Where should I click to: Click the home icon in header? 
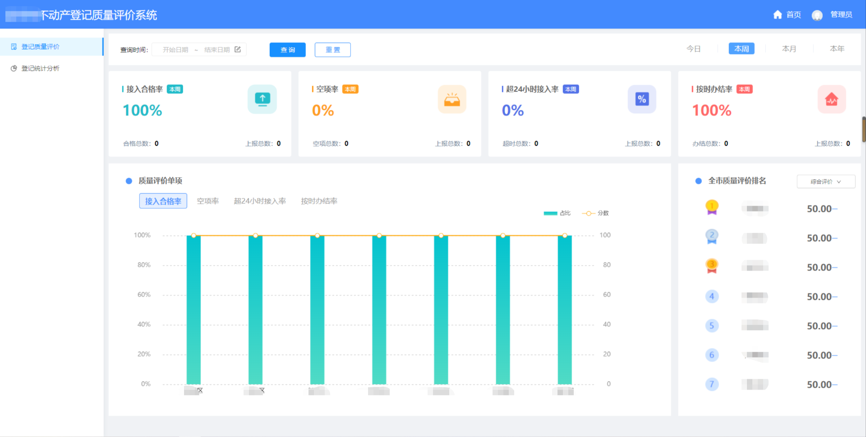pyautogui.click(x=777, y=15)
